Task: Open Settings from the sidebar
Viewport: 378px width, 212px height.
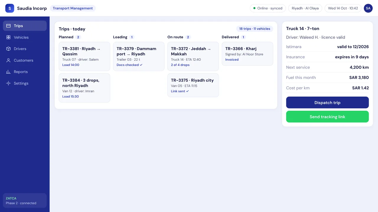Action: (x=25, y=83)
